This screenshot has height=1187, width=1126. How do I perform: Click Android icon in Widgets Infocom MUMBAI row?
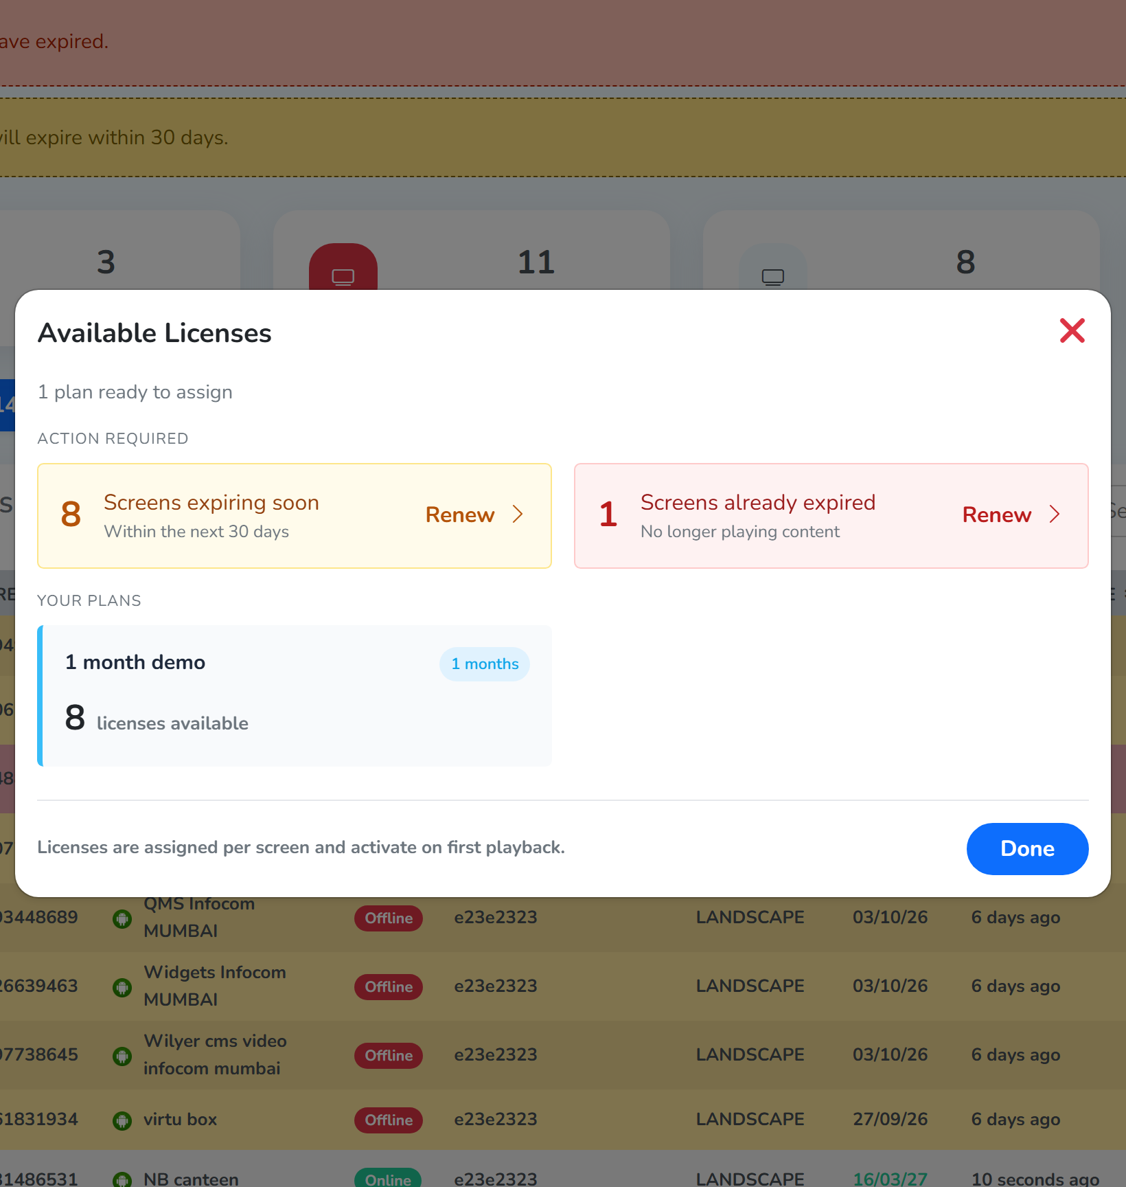[122, 987]
